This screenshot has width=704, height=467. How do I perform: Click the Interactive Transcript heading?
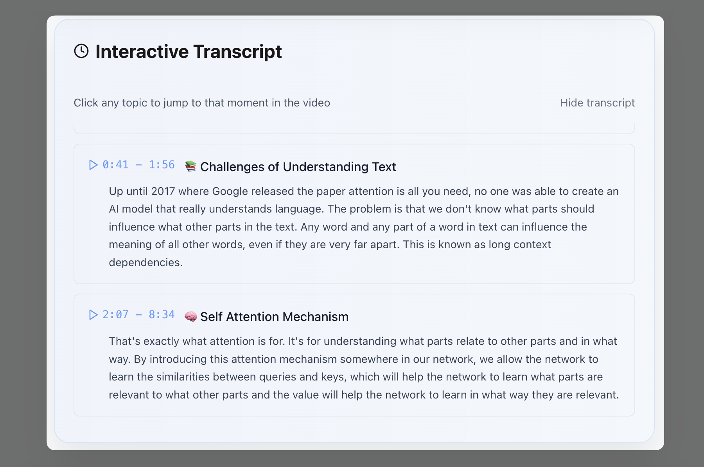tap(189, 52)
